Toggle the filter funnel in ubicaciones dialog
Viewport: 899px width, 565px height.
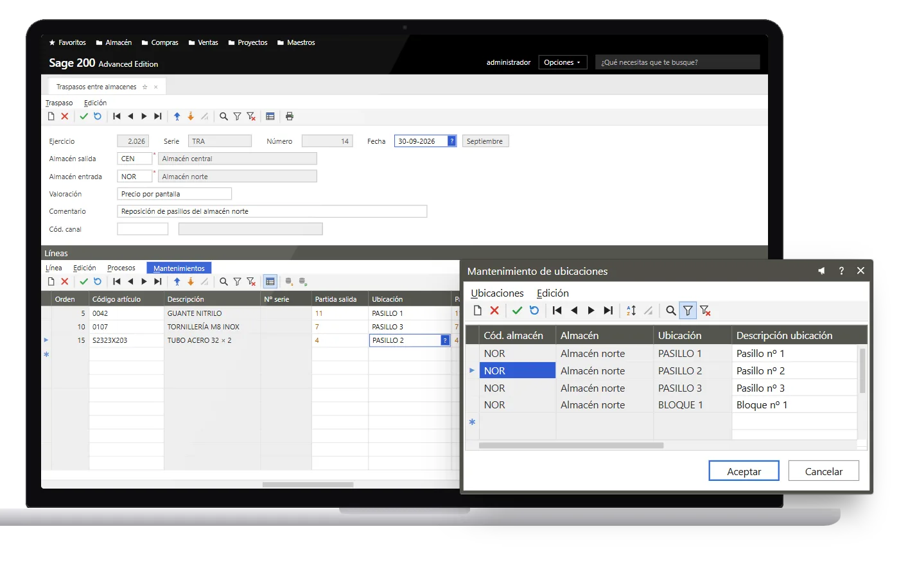click(688, 311)
